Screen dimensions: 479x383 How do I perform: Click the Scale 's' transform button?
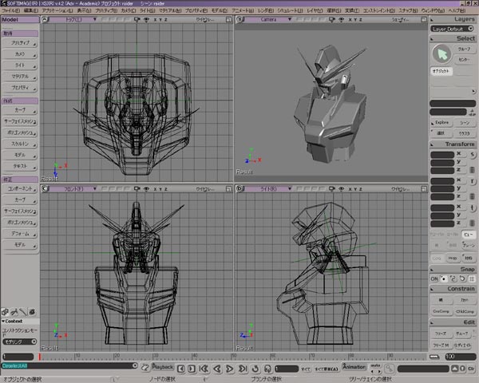pos(473,155)
